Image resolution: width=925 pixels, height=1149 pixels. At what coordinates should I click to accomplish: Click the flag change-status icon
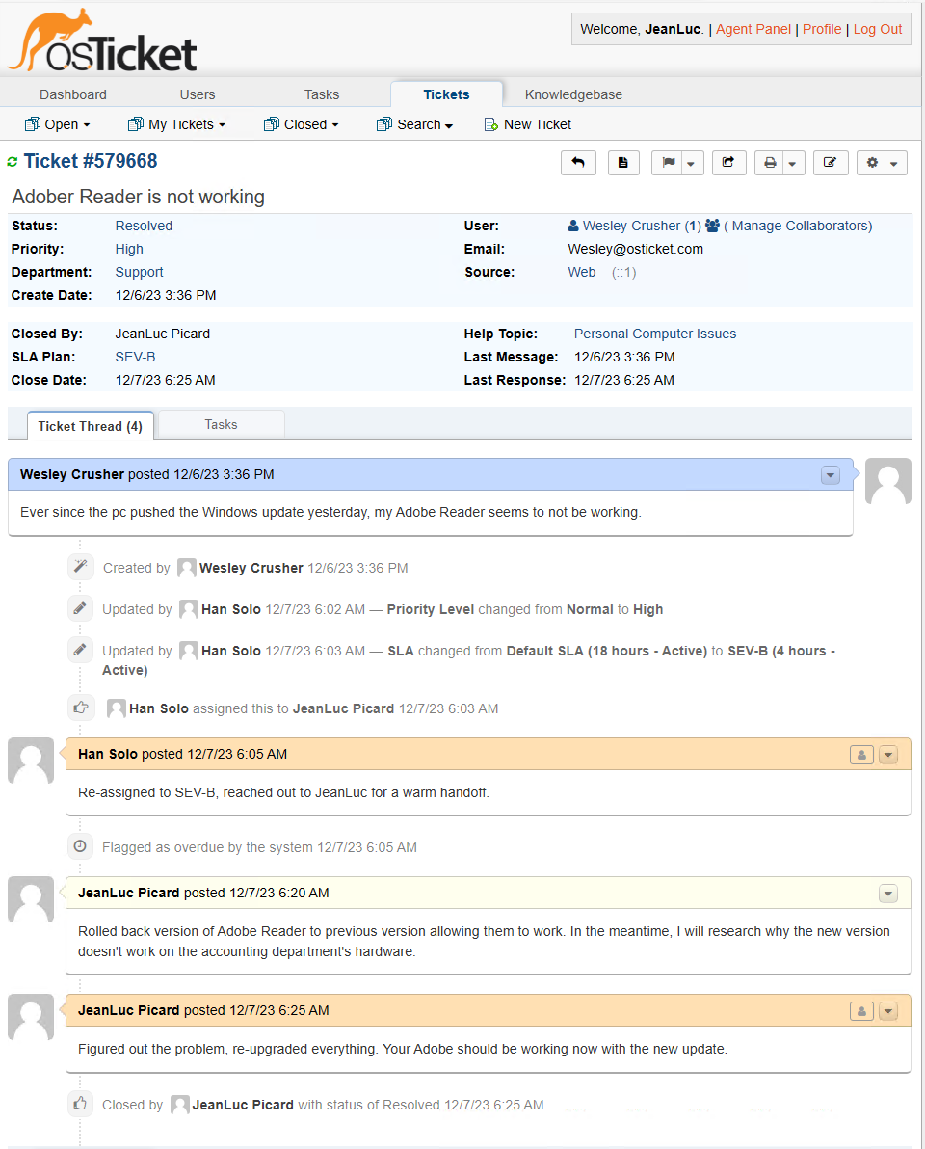668,163
